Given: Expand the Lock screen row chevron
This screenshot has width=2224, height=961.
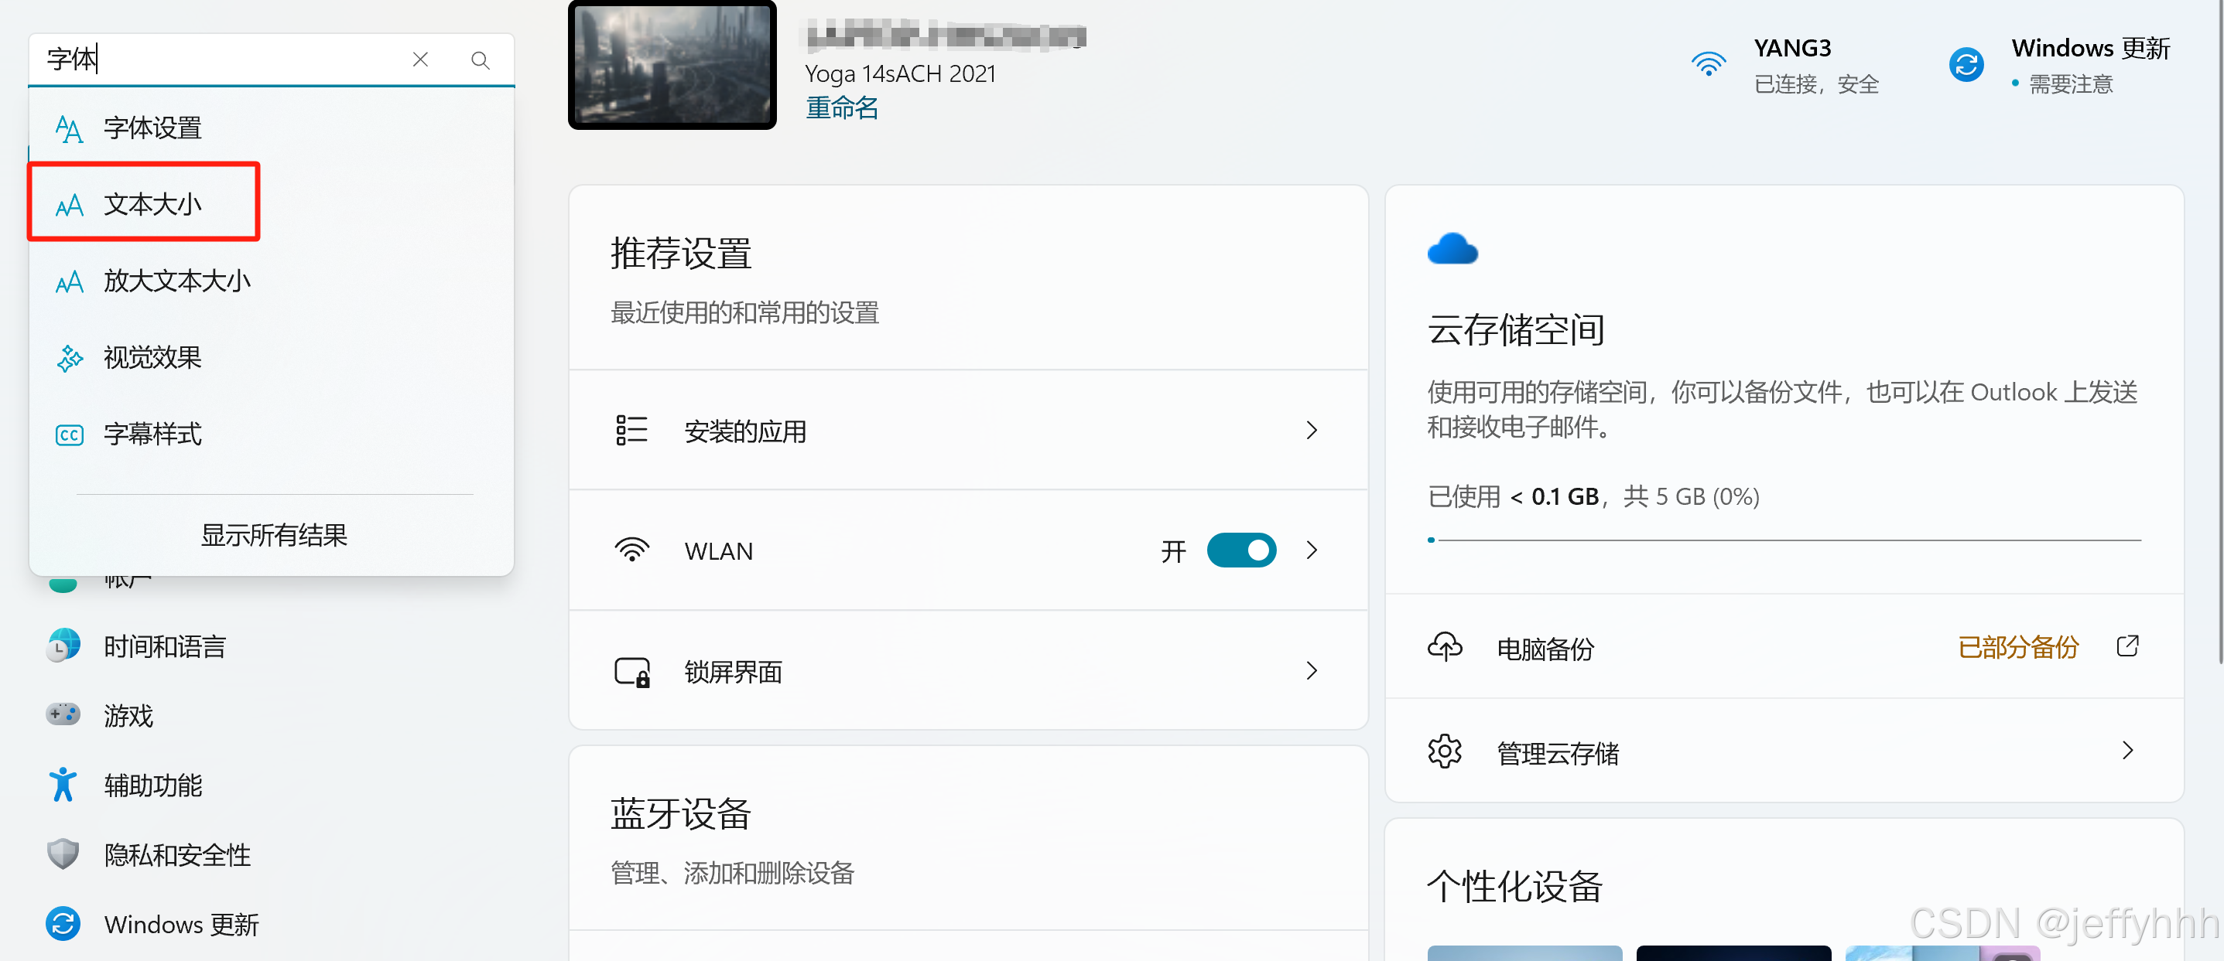Looking at the screenshot, I should (1312, 671).
